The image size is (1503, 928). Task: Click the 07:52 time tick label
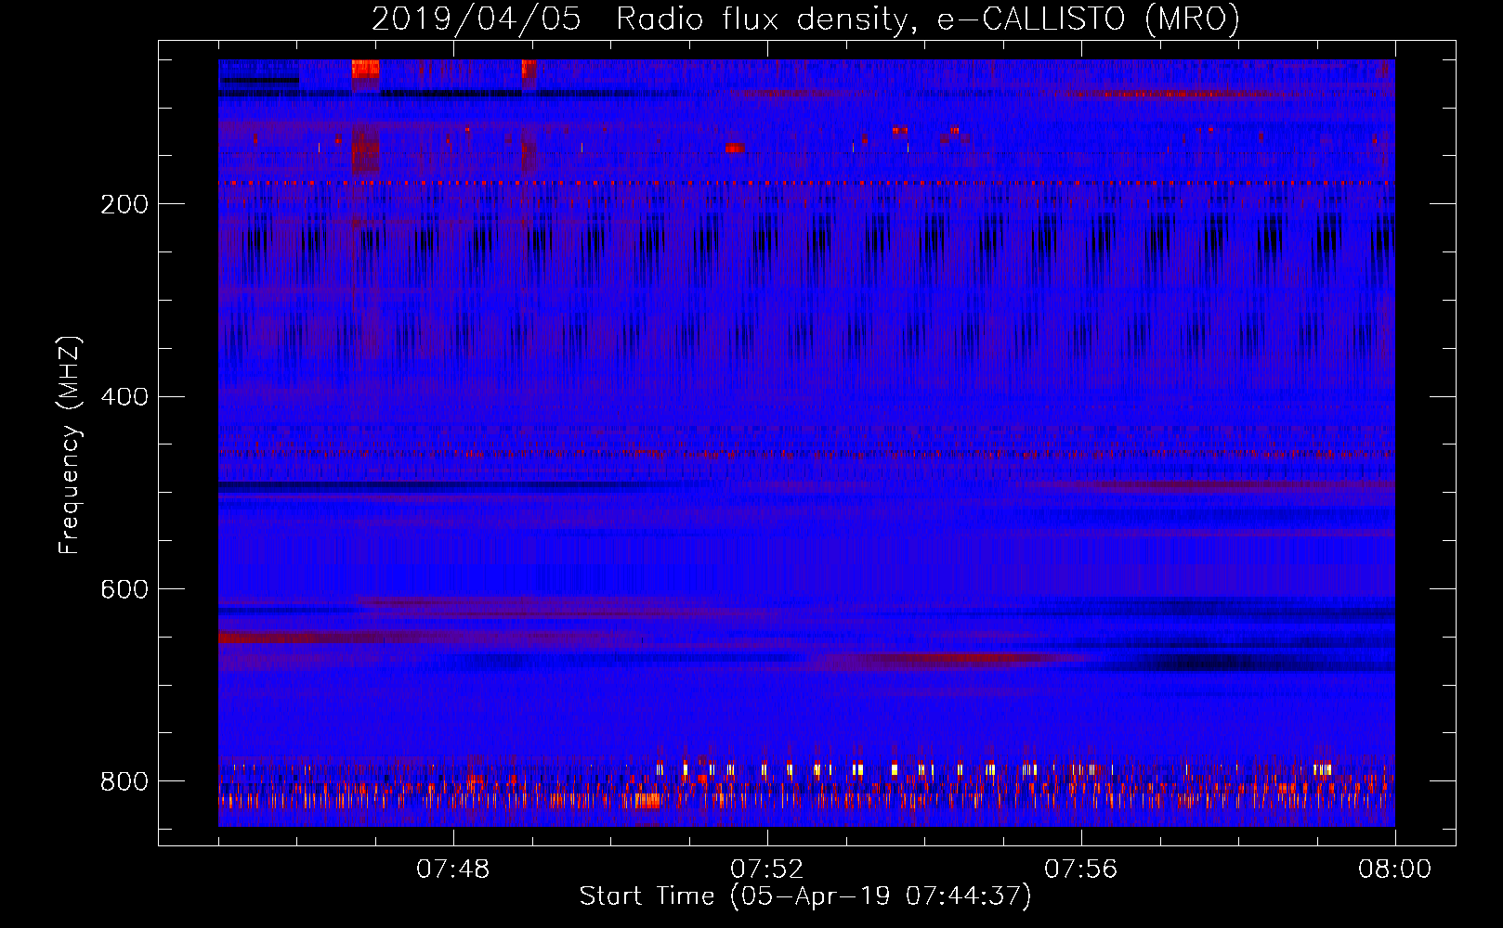tap(767, 870)
